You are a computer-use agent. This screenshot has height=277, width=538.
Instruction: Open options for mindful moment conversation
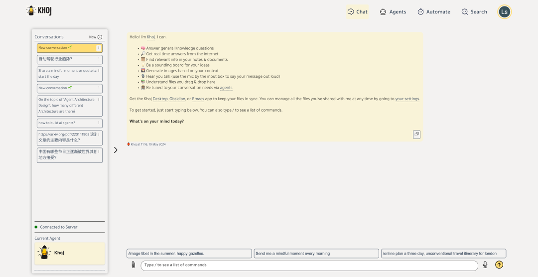[x=99, y=70]
